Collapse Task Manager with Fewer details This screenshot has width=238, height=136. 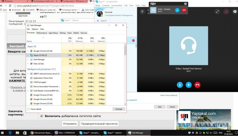(x=34, y=109)
